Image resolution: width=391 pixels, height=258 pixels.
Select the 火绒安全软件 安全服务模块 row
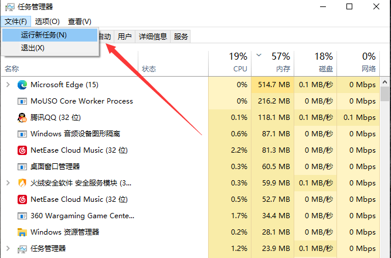click(190, 183)
